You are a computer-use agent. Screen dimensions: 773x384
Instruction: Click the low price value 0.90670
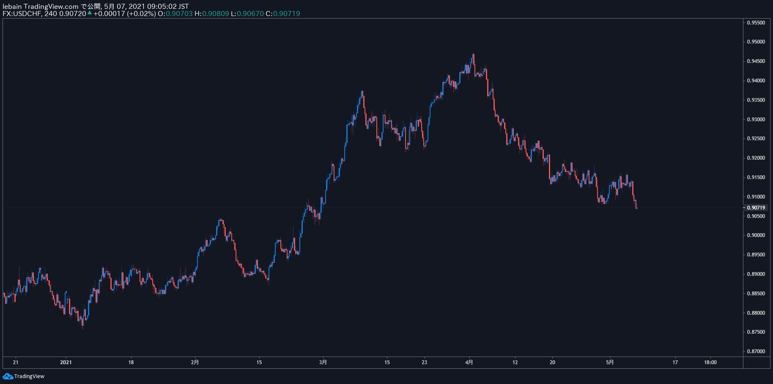[250, 14]
